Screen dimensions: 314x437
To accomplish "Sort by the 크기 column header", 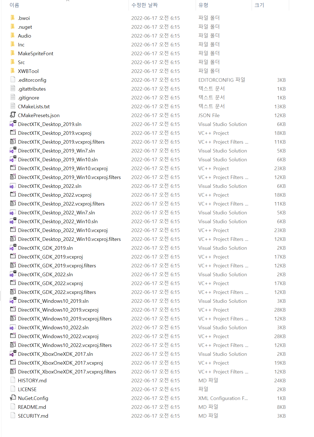I will coord(259,5).
